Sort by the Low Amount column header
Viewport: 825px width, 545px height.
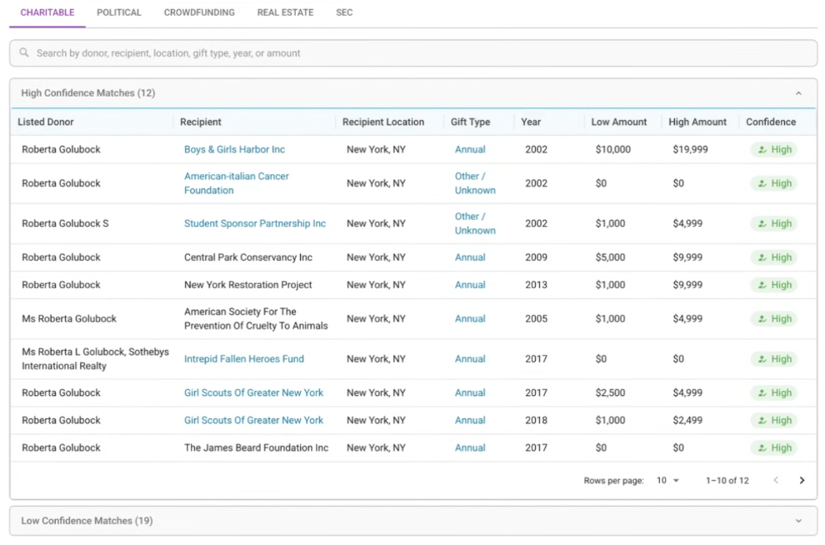click(619, 122)
